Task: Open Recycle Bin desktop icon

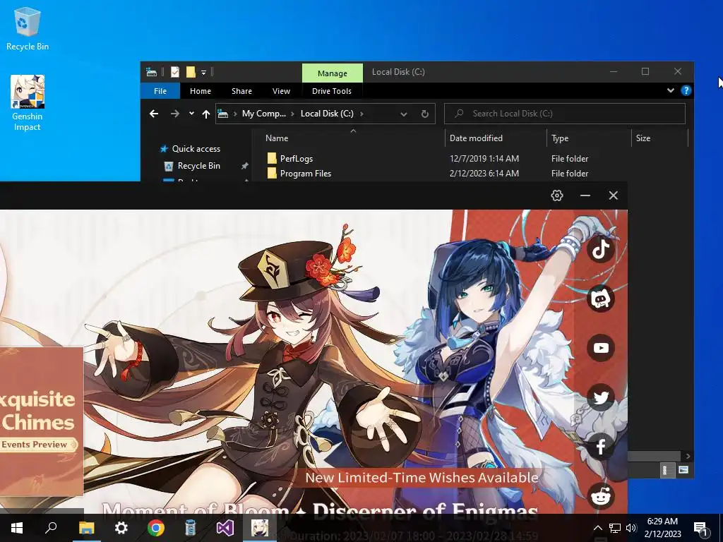Action: click(28, 28)
